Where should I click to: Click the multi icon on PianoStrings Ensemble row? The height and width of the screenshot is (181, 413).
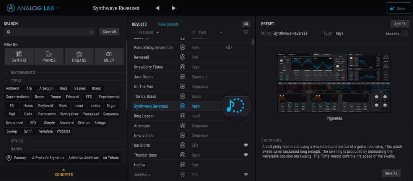click(229, 47)
